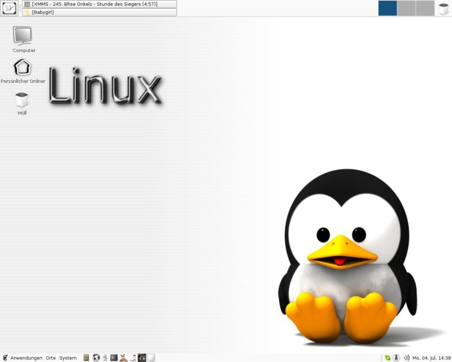This screenshot has width=452, height=362.
Task: Click the round figure tray icon
Action: click(397, 358)
